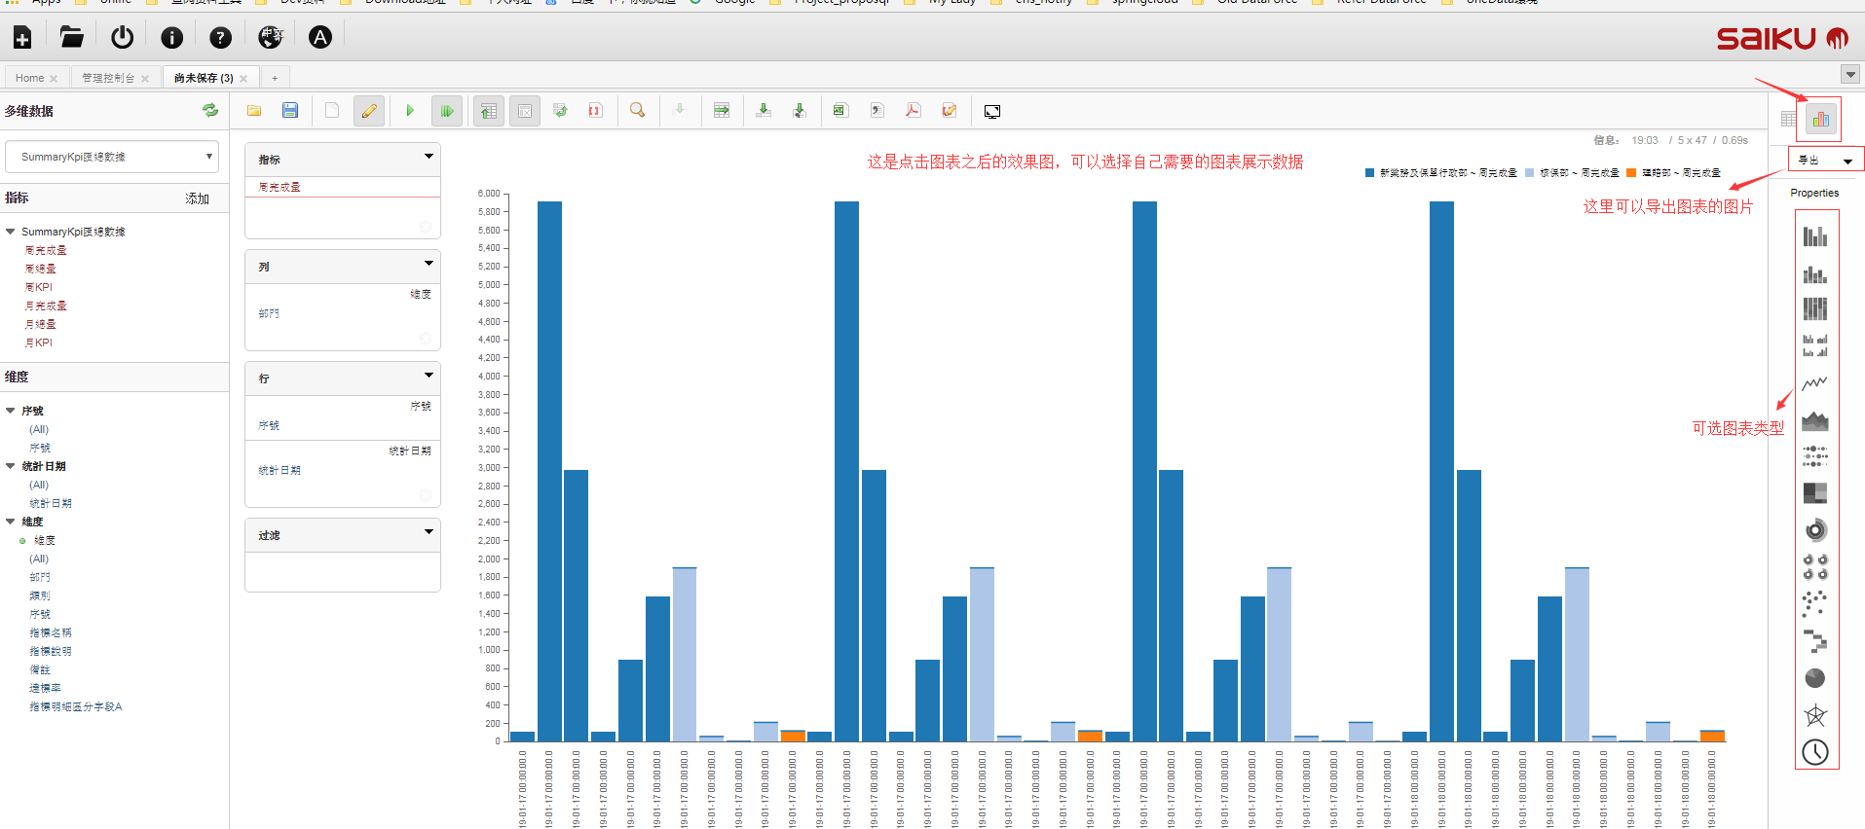Screen dimensions: 1865x829
Task: Click the first green download-arrow icon
Action: tap(765, 111)
